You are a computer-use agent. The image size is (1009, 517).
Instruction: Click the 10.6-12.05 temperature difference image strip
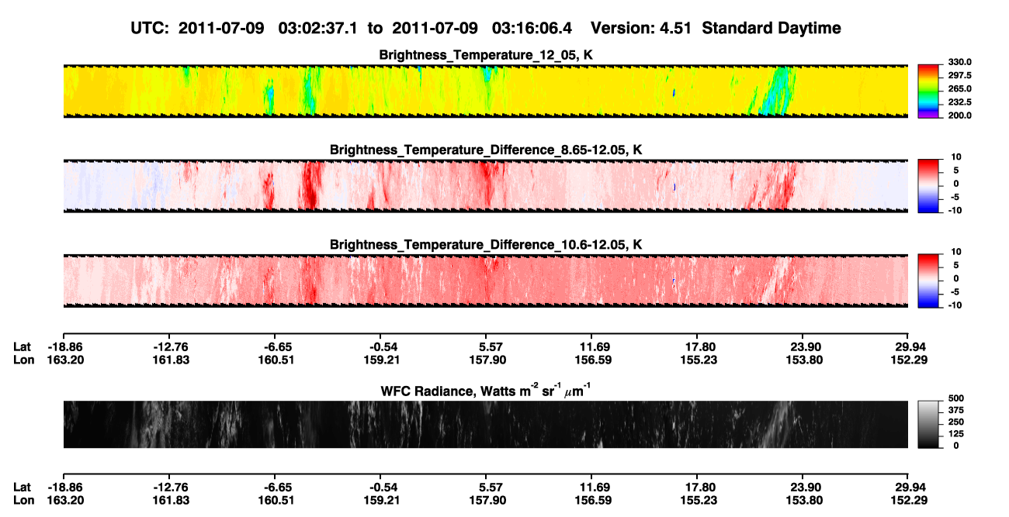point(486,280)
